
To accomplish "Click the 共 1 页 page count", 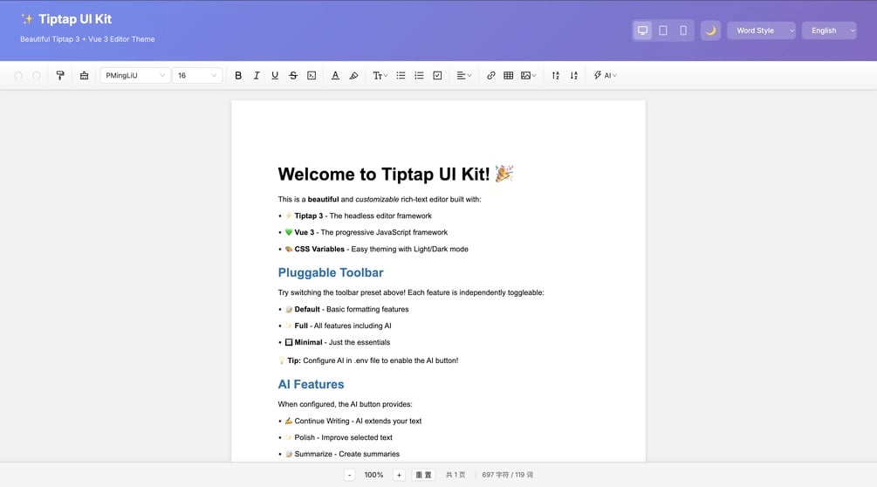I will tap(456, 475).
